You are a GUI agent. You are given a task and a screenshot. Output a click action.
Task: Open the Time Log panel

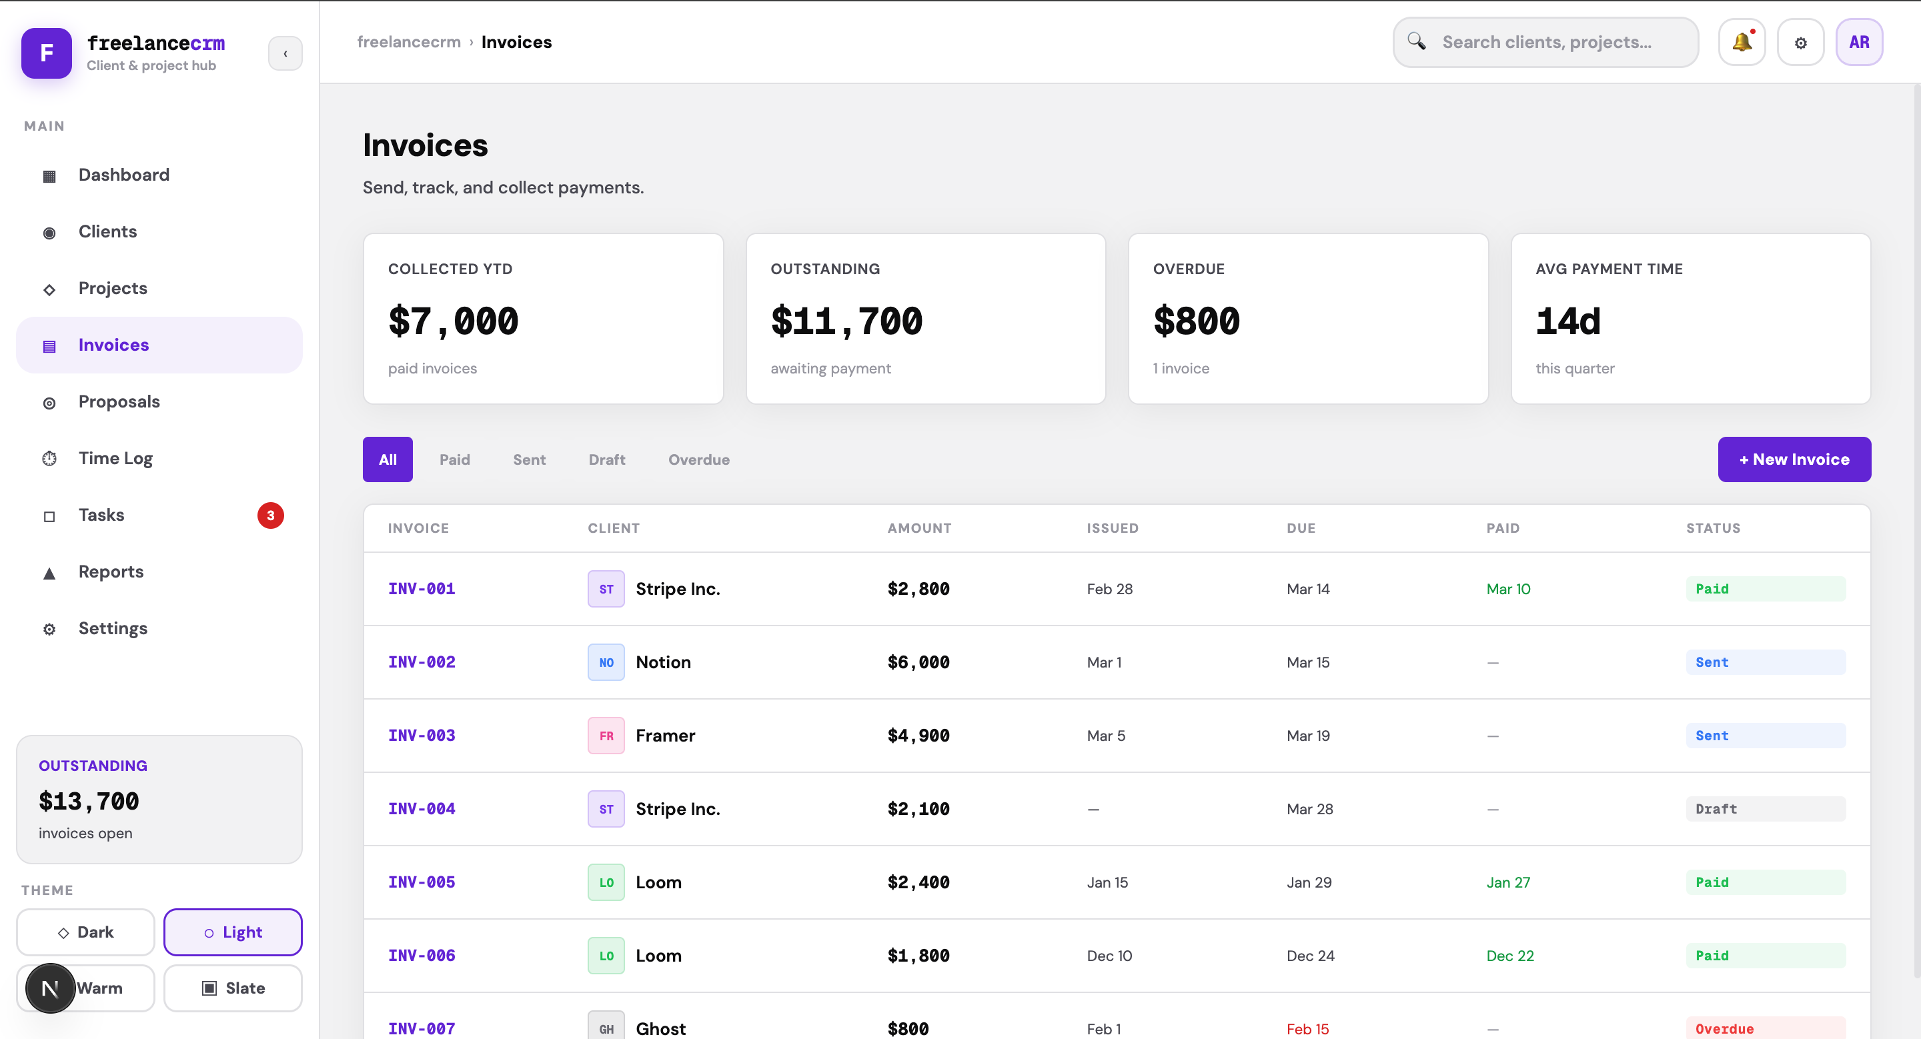pos(115,458)
